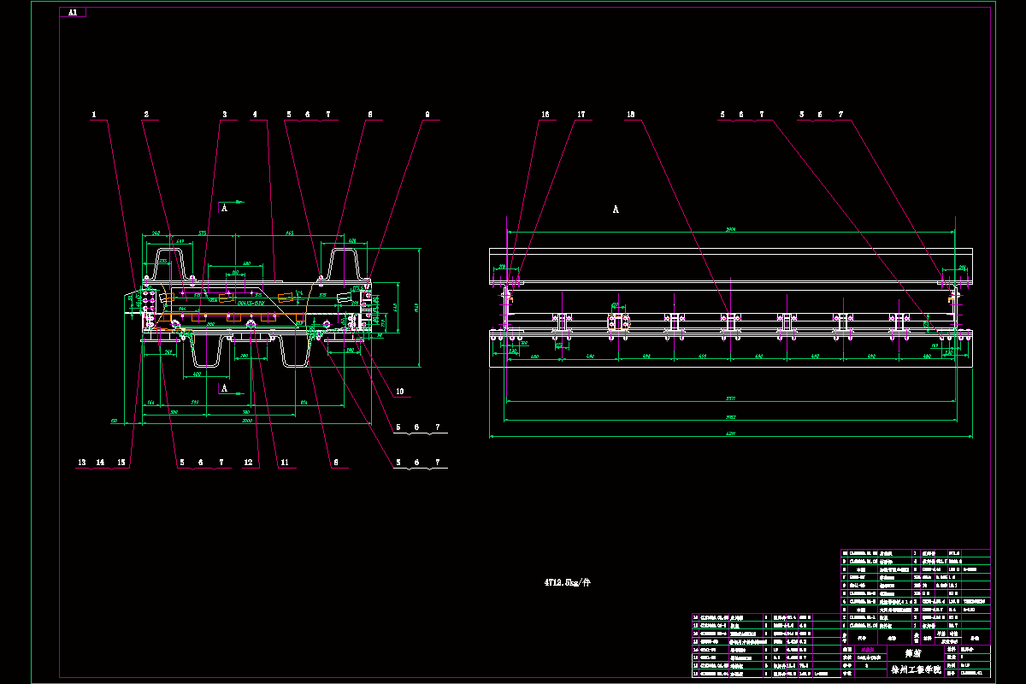The width and height of the screenshot is (1026, 684).
Task: Click the 2000 overall width dimension
Action: (x=247, y=421)
